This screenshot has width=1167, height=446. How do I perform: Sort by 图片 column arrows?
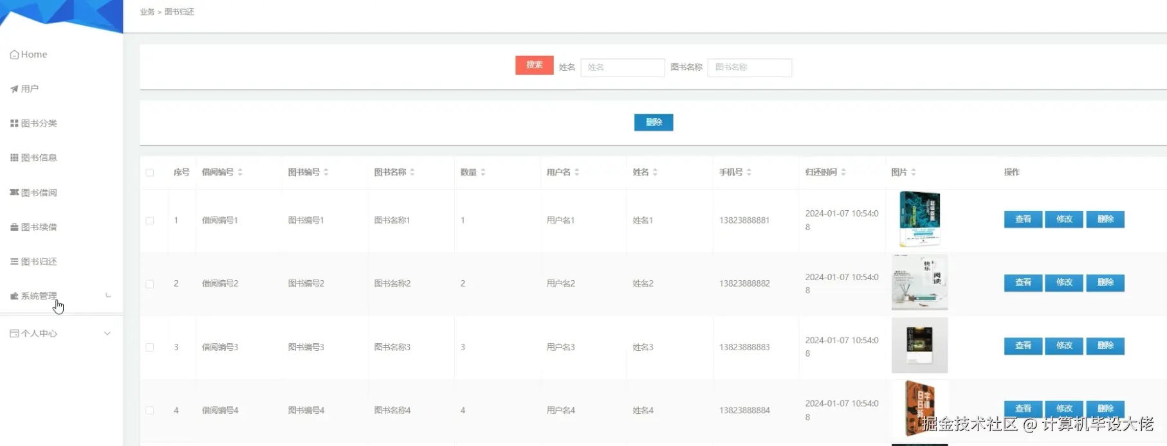point(914,172)
